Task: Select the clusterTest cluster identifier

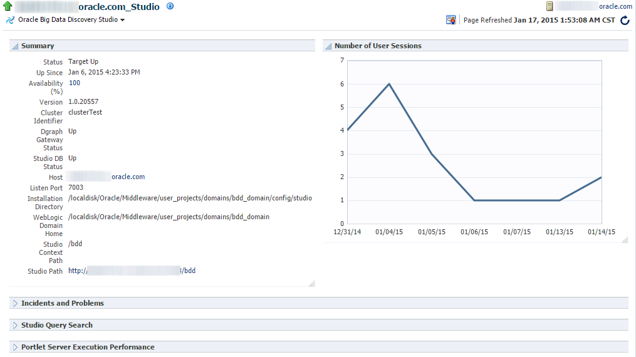Action: [85, 112]
